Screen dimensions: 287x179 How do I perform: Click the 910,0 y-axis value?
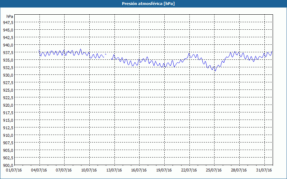pos(8,135)
